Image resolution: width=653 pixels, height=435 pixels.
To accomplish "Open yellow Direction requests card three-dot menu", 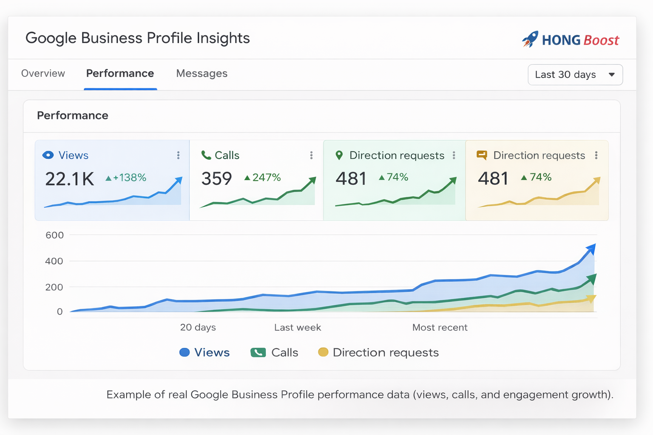I will tap(596, 155).
